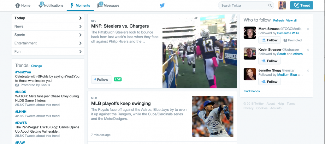The width and height of the screenshot is (325, 144).
Task: Open Messages from top bar
Action: [x=108, y=5]
